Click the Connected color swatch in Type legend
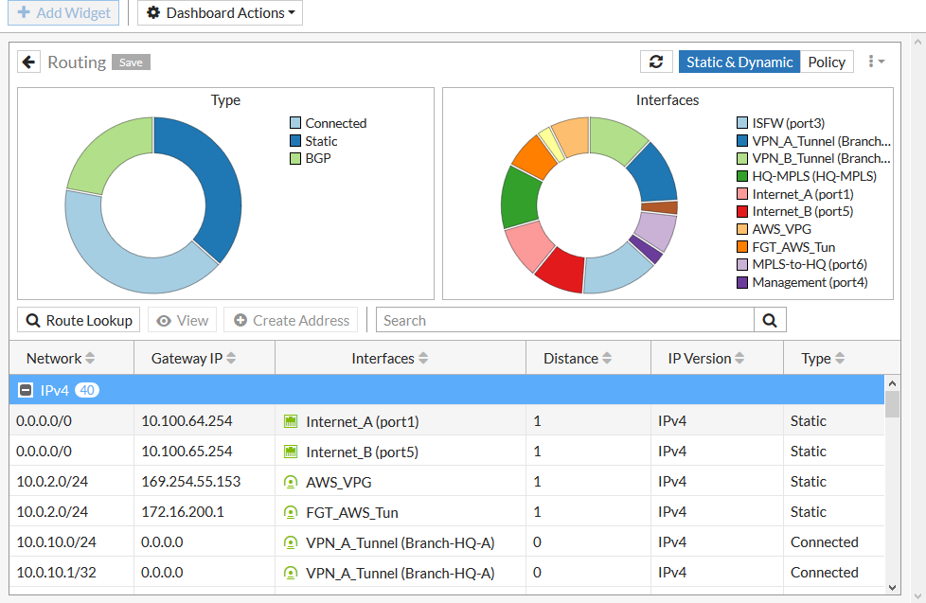 295,123
